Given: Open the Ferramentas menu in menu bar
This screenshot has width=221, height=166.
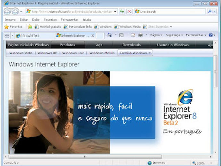Looking at the screenshot, I should tap(70, 20).
